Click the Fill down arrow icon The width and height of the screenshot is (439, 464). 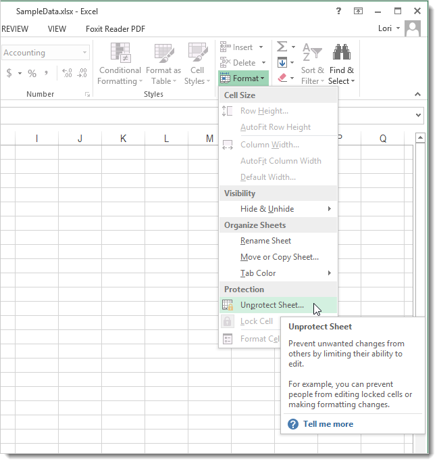pyautogui.click(x=282, y=62)
